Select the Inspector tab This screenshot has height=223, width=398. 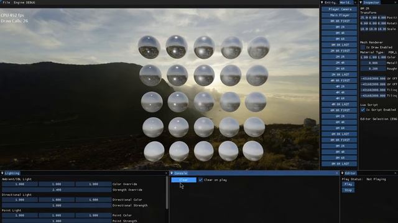click(371, 2)
